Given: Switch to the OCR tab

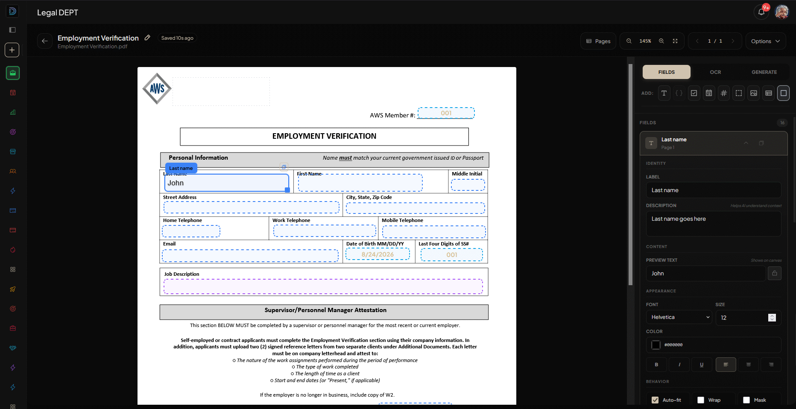Looking at the screenshot, I should pyautogui.click(x=715, y=72).
